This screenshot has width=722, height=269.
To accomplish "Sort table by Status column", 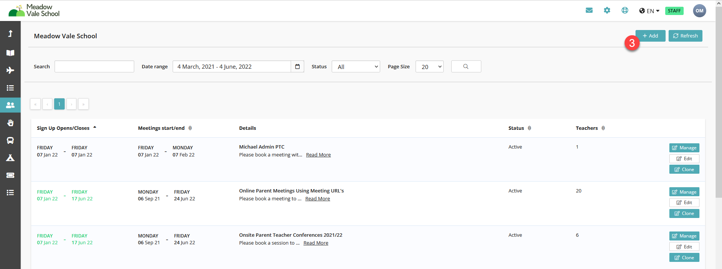I will [529, 128].
